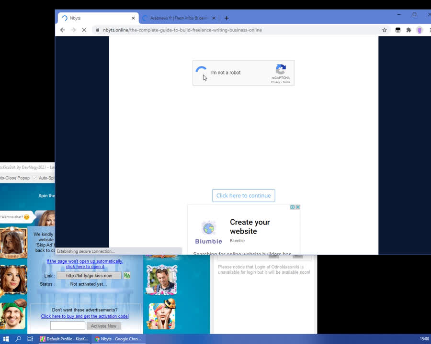This screenshot has width=431, height=344.
Task: Click the activation code input field
Action: coord(68,326)
